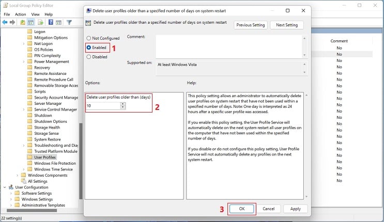384x222 pixels.
Task: Open the View menu
Action: (x=35, y=14)
